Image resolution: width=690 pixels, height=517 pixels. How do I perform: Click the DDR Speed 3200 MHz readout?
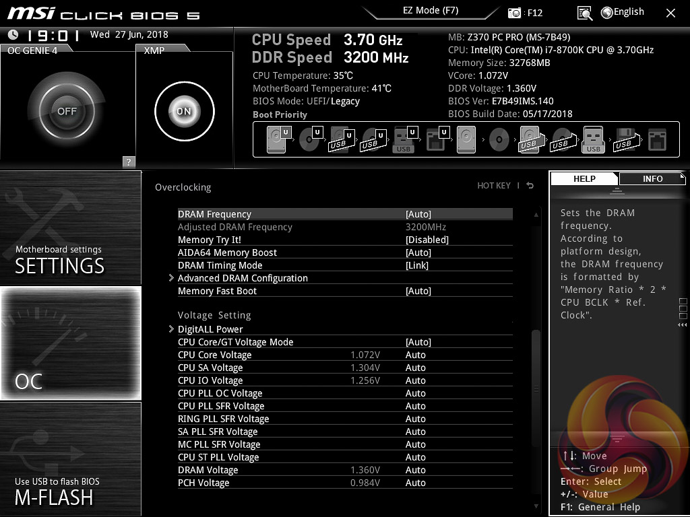pos(330,57)
